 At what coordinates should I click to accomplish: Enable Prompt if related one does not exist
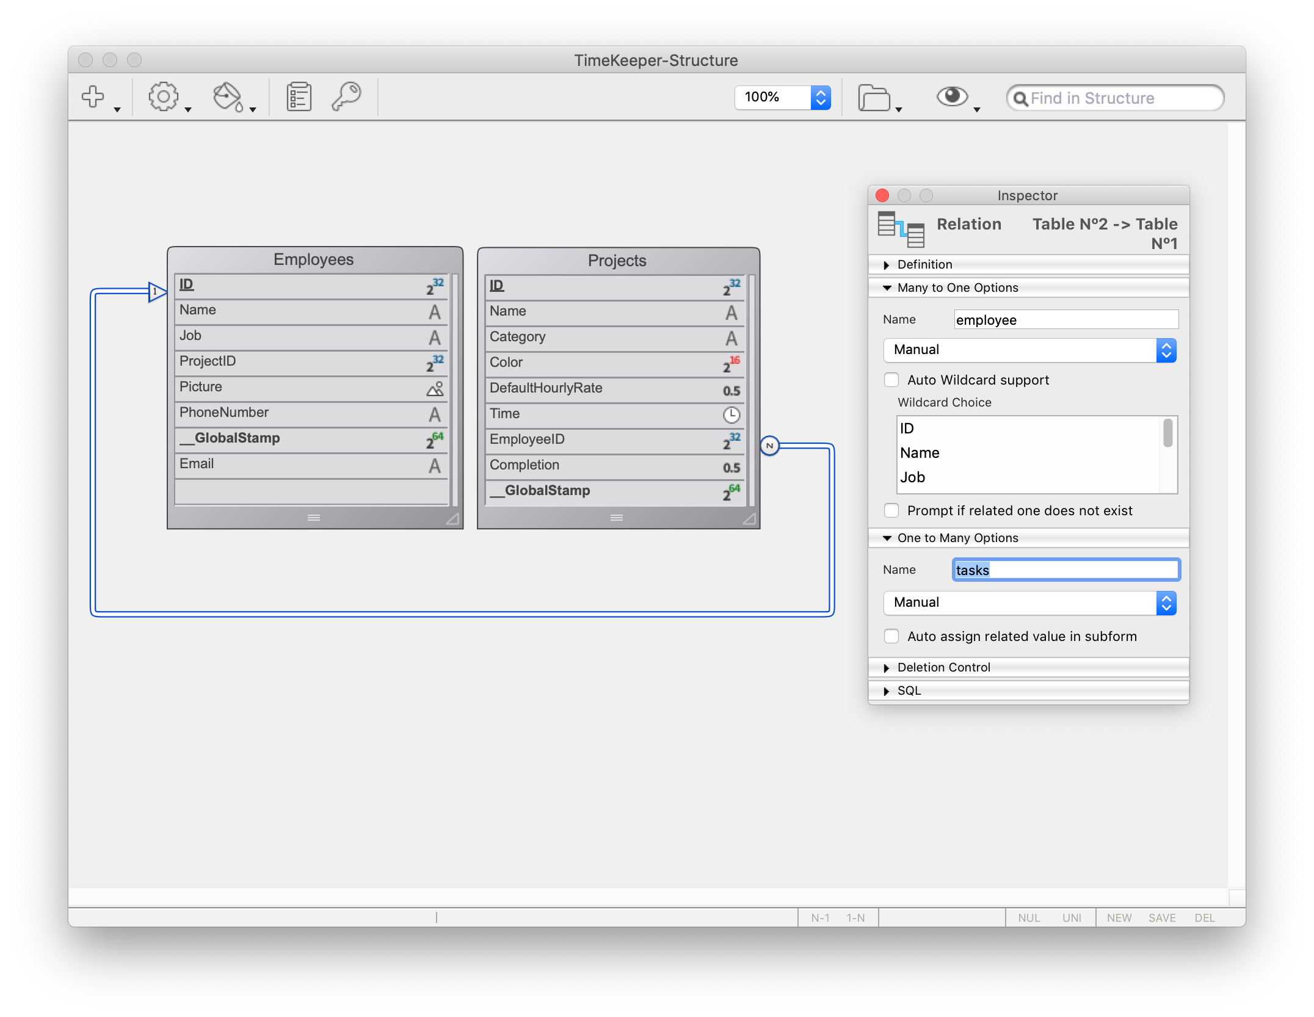[891, 510]
